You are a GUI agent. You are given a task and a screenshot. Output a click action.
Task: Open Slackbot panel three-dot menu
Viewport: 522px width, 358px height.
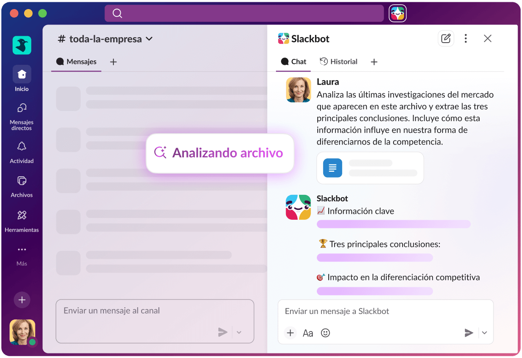tap(466, 39)
